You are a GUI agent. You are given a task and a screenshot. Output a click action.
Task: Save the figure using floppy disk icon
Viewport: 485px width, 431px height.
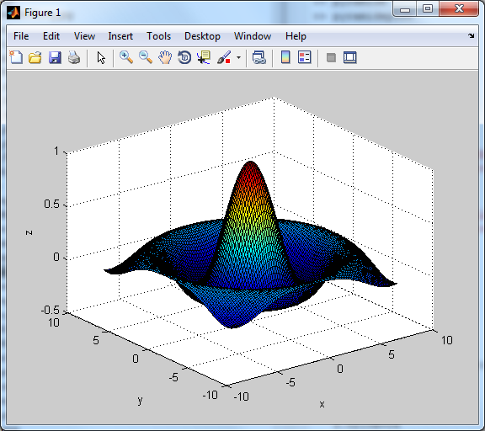click(55, 57)
